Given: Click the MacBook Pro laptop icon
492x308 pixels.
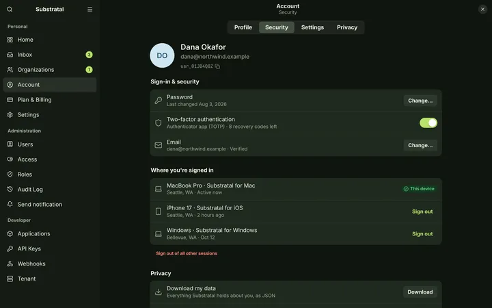Looking at the screenshot, I should click(x=159, y=189).
